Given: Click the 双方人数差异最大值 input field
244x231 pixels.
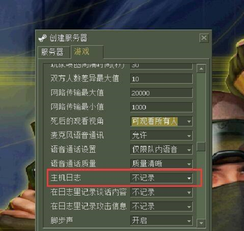Looking at the screenshot, I should tap(162, 79).
